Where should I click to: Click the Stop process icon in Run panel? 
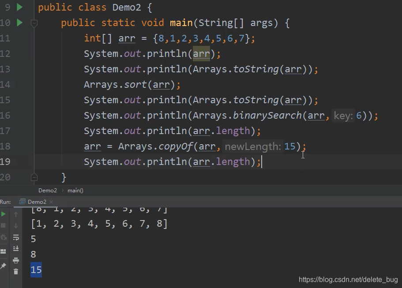click(4, 225)
